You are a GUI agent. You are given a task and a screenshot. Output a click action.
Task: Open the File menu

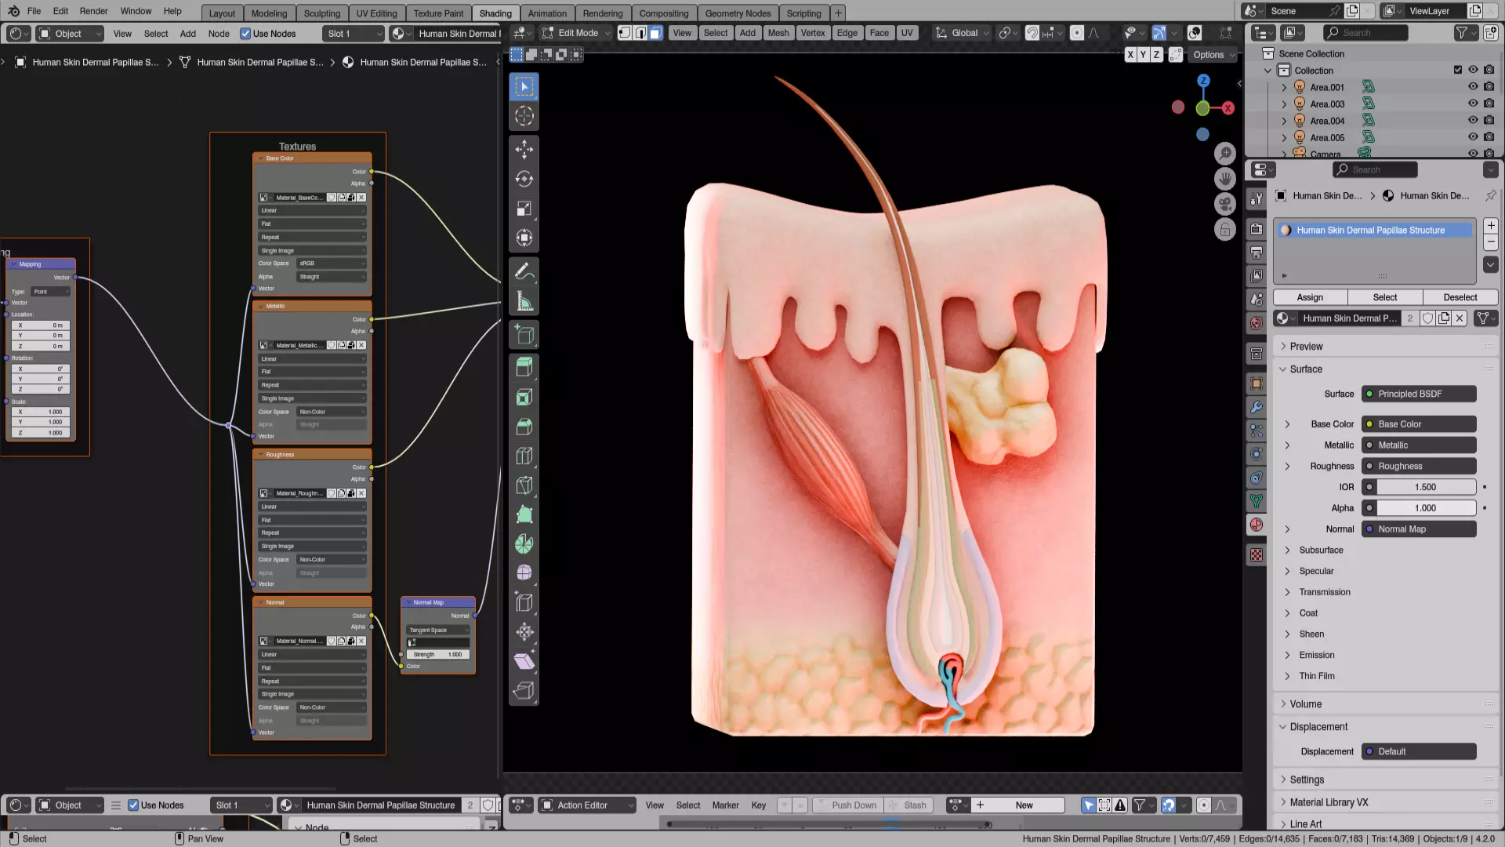(34, 11)
